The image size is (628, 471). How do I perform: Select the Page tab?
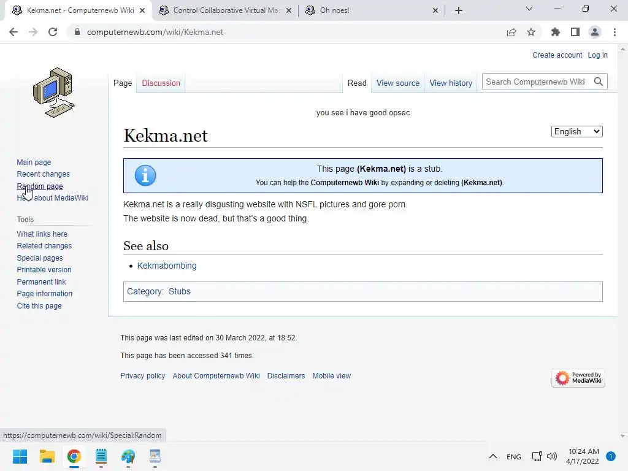tap(123, 83)
